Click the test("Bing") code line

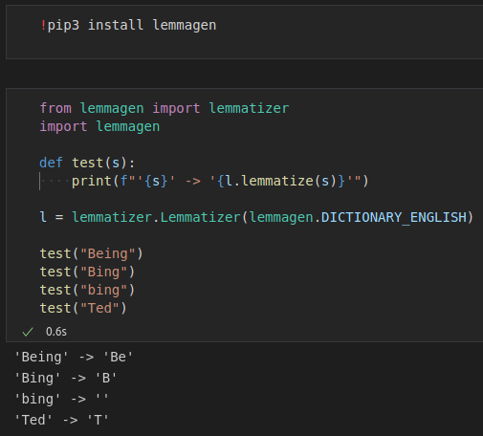(87, 272)
